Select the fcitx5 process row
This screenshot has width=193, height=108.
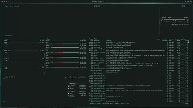pos(138,57)
